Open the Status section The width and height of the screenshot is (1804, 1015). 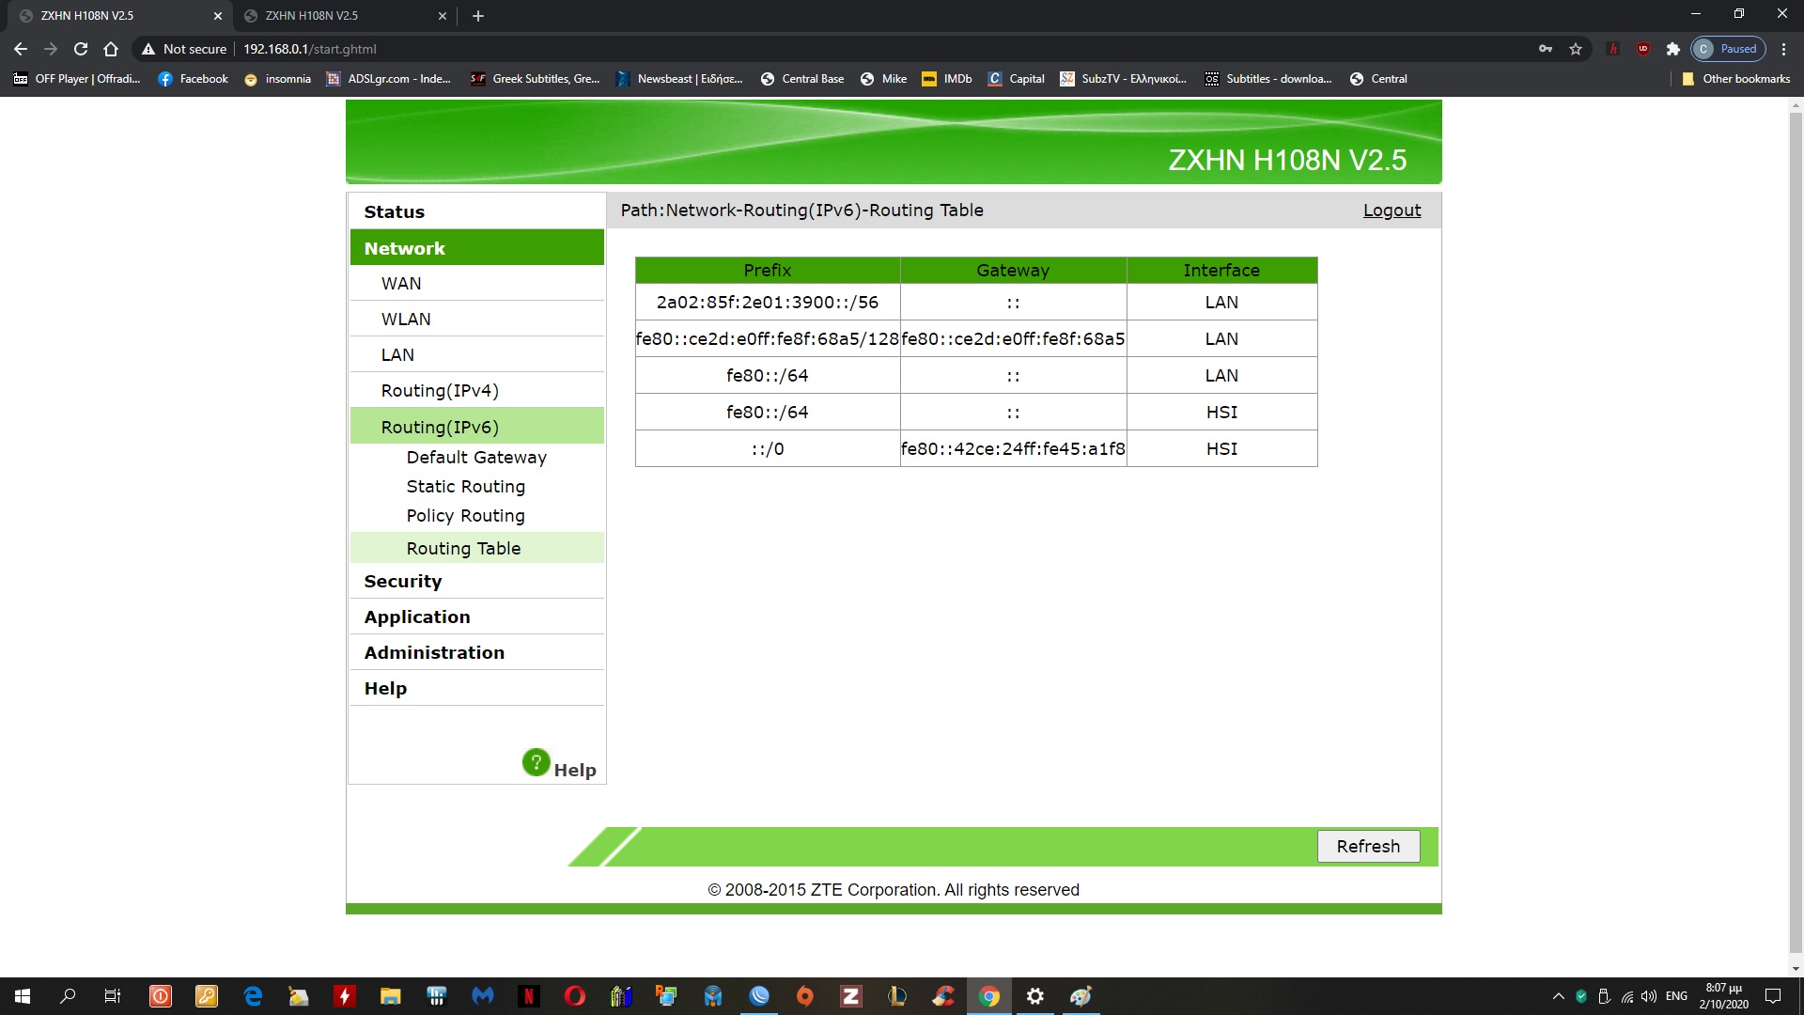[394, 211]
